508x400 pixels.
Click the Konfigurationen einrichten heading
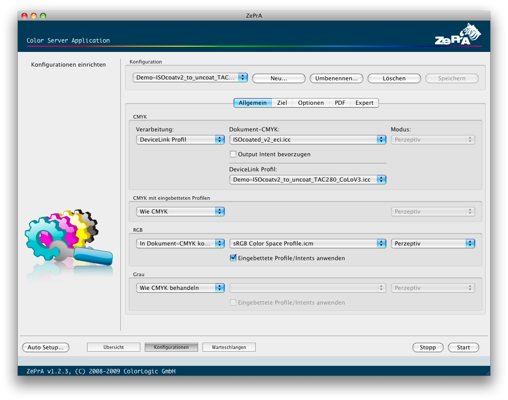(68, 64)
